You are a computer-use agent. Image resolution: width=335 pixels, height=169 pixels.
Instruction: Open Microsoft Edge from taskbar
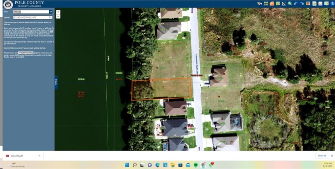[157, 165]
